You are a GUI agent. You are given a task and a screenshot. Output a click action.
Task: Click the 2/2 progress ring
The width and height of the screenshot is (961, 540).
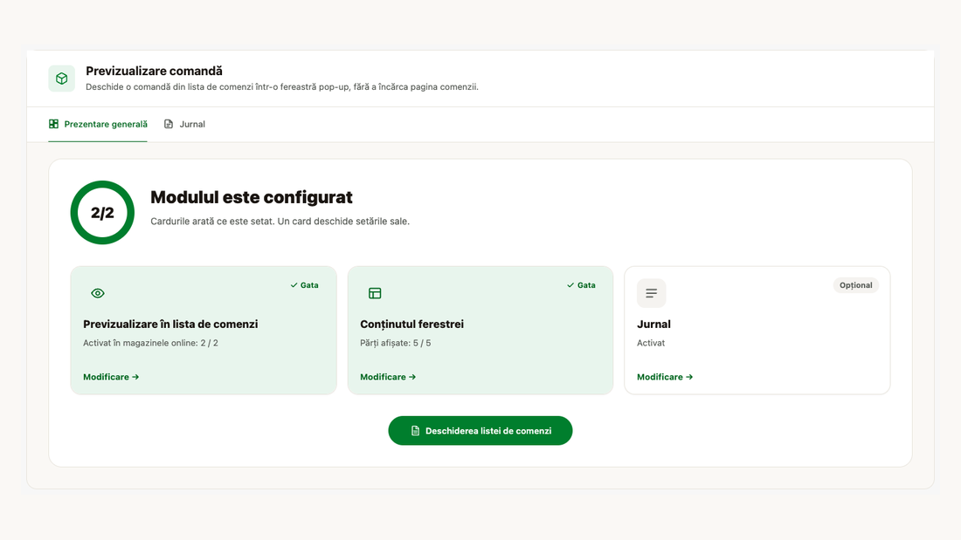point(102,213)
